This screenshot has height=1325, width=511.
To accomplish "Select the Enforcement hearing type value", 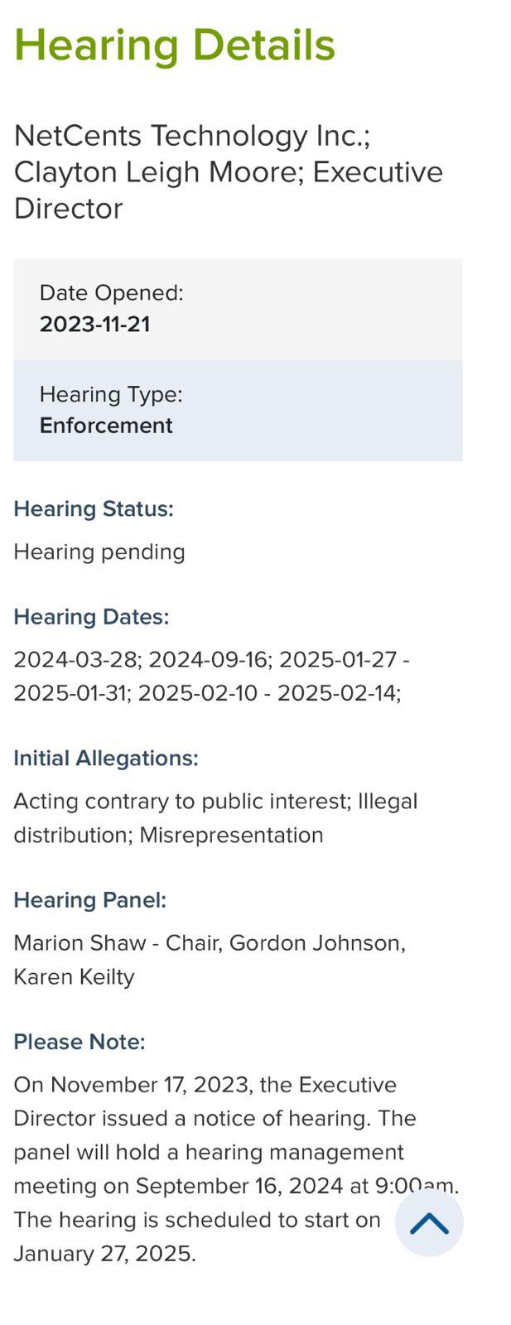I will point(106,426).
